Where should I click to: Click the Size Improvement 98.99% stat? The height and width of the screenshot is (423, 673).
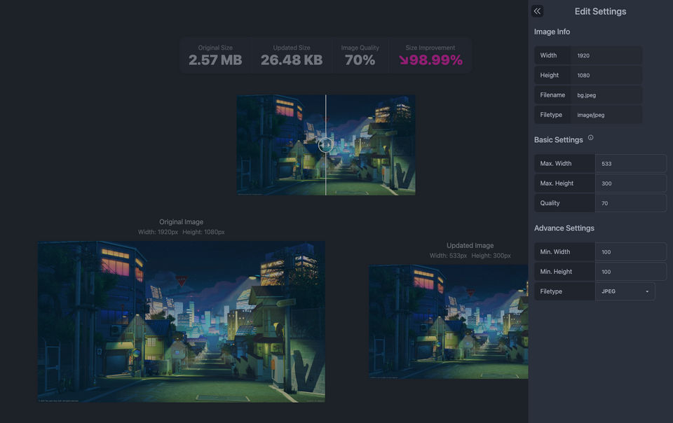coord(430,56)
